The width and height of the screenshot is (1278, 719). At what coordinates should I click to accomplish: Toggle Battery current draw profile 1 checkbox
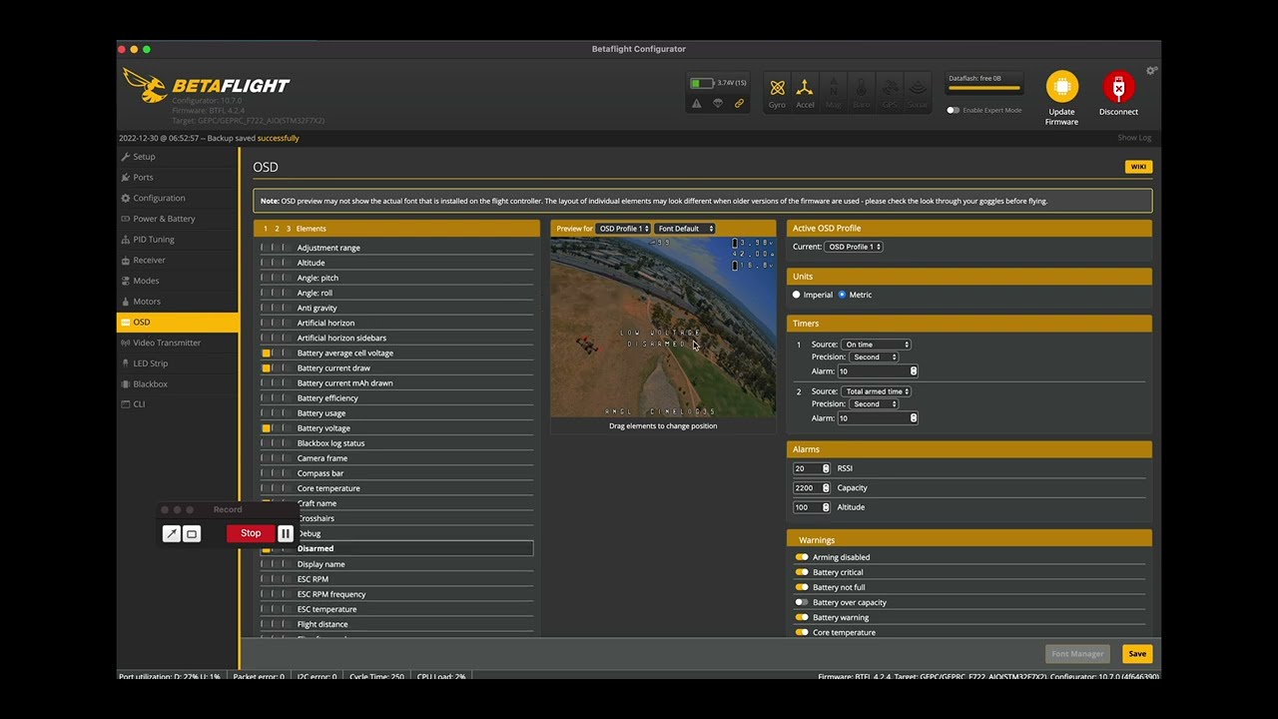[266, 368]
